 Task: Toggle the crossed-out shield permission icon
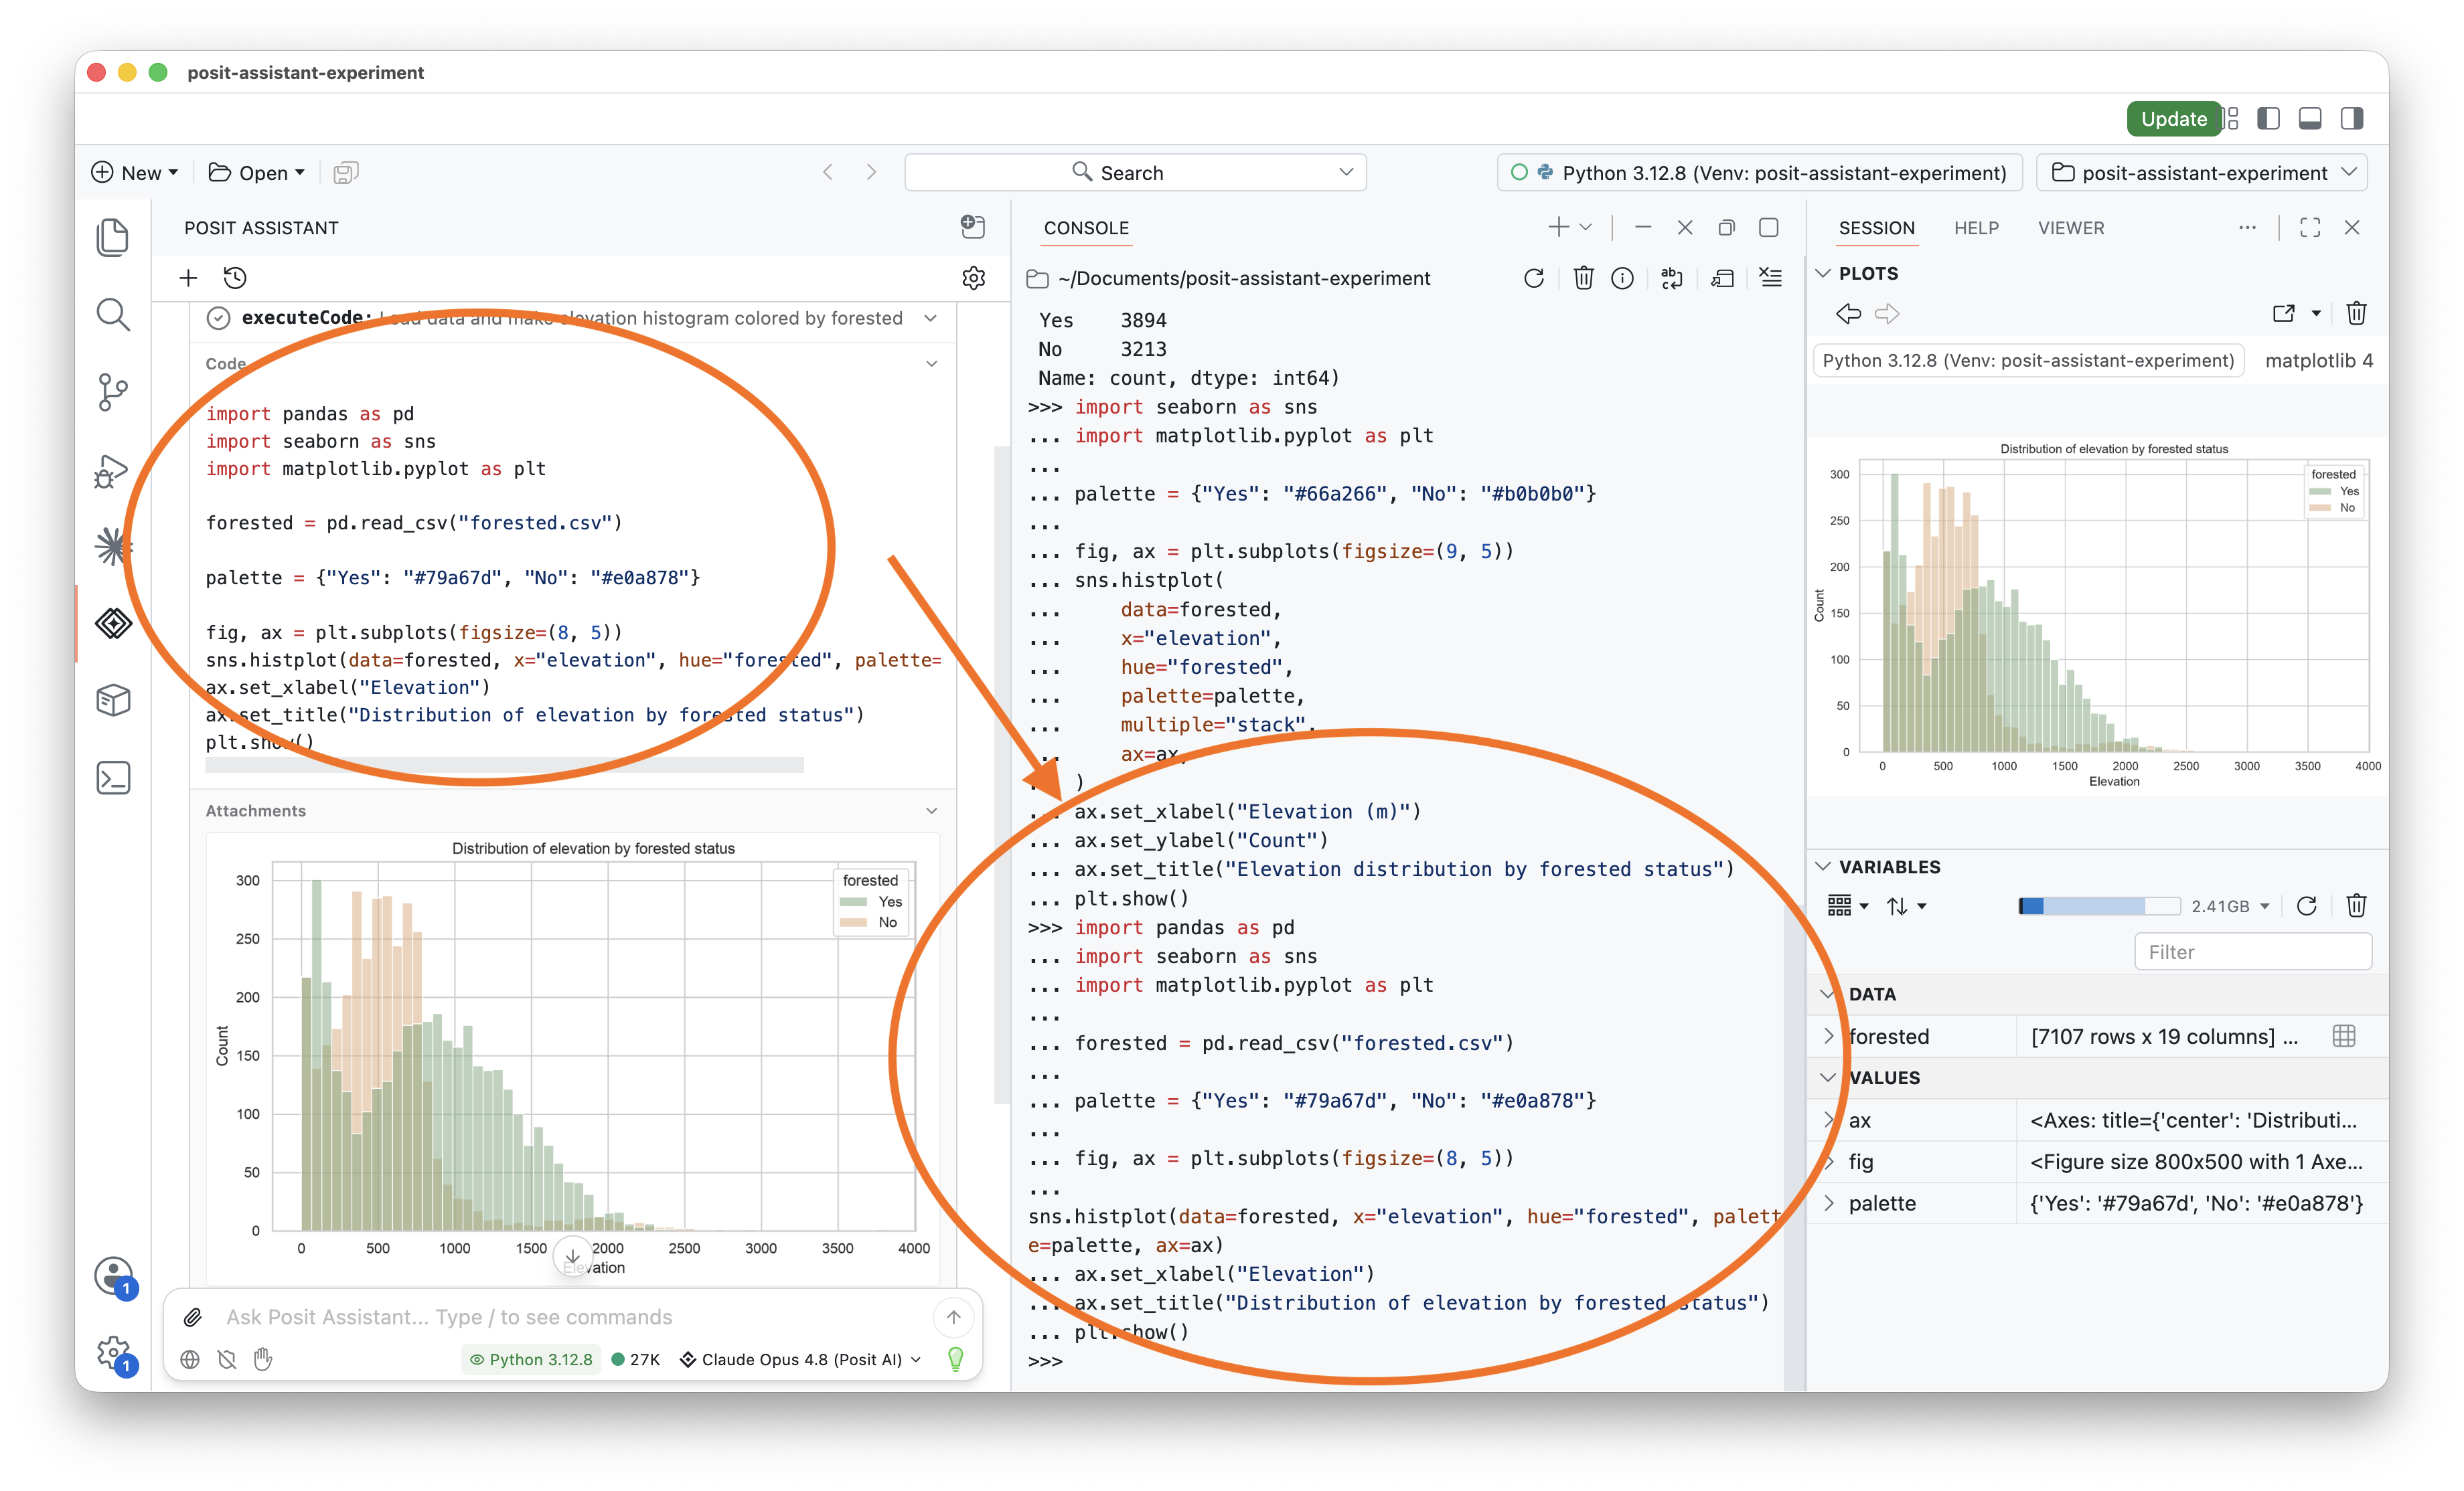pos(227,1359)
